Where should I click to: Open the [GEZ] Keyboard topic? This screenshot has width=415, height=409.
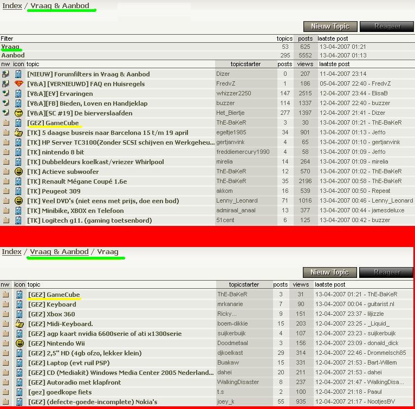[52, 304]
